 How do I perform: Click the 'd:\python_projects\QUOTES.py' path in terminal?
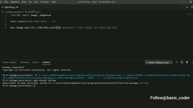pos(121,78)
